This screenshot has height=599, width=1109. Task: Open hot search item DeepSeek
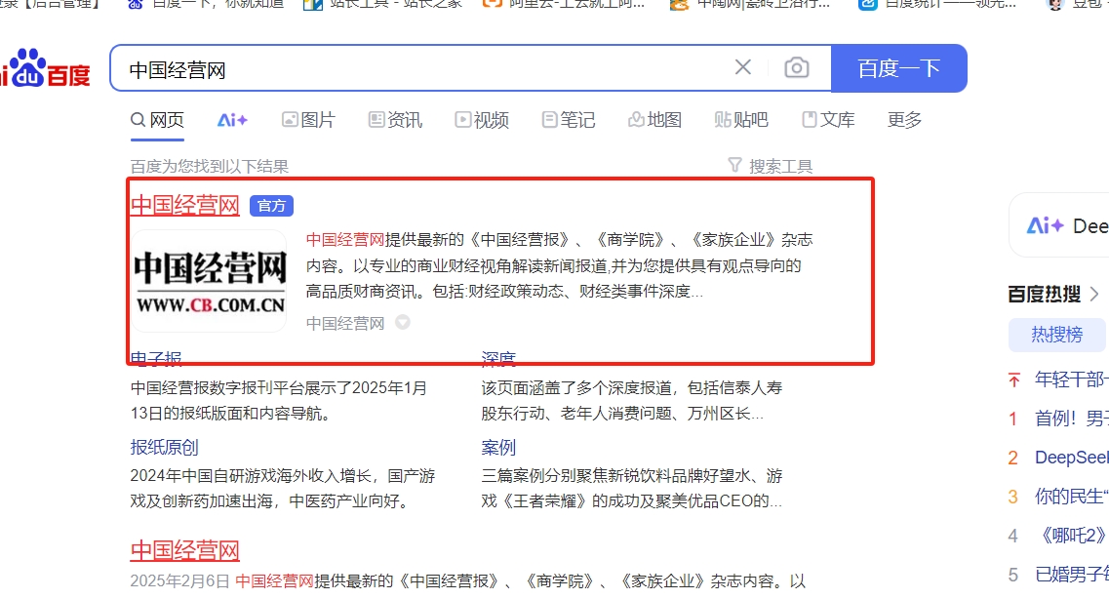click(1072, 458)
